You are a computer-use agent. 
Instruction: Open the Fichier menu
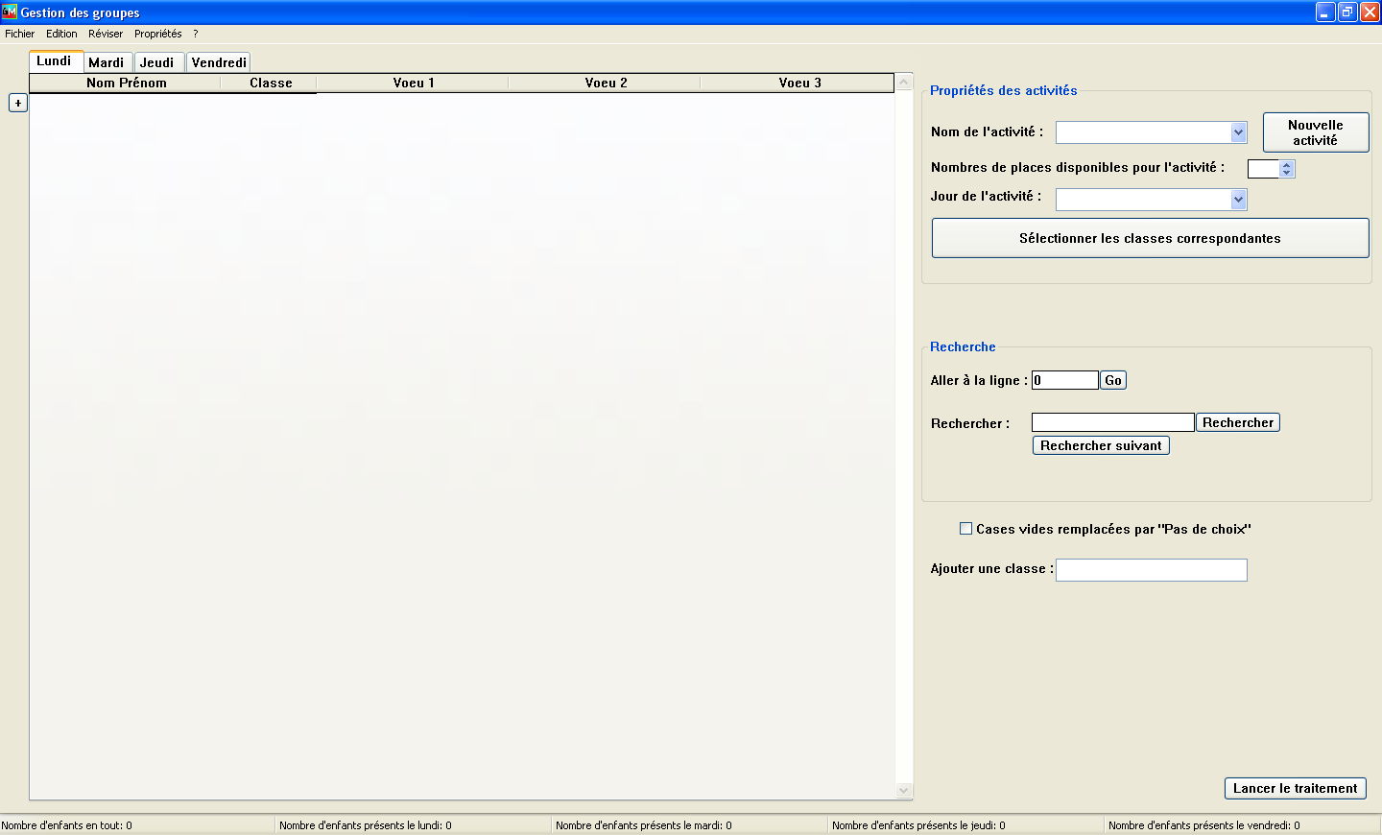pyautogui.click(x=19, y=34)
